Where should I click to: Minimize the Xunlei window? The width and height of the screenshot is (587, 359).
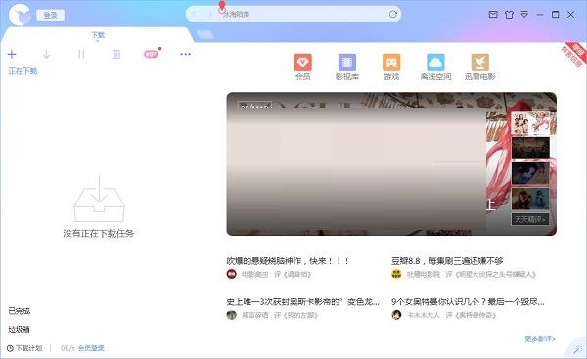coord(540,15)
